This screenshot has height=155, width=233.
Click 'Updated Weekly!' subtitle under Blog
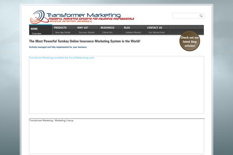point(133,32)
